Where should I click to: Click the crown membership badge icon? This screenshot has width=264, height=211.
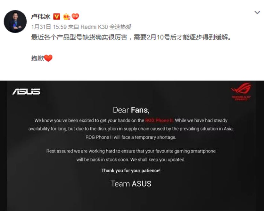[66, 16]
